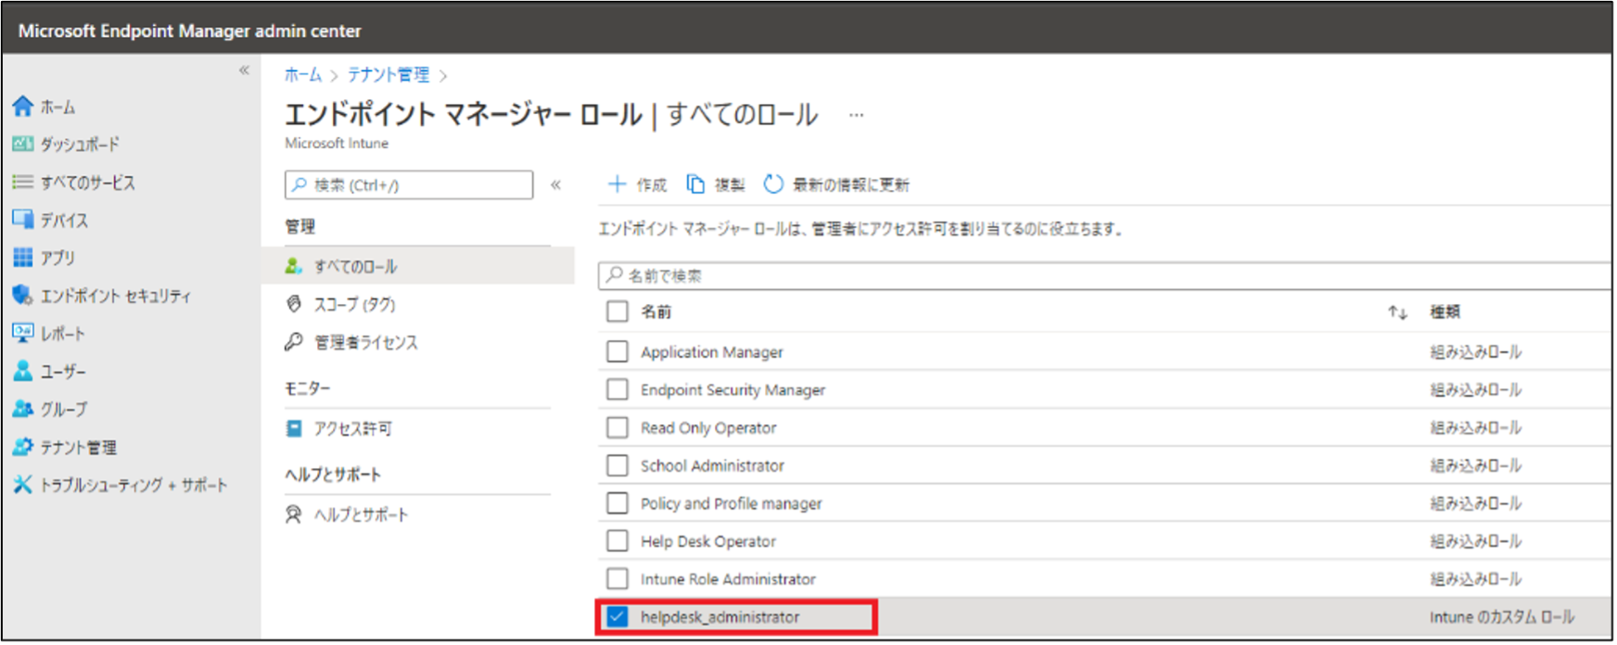Screen dimensions: 1617x645
Task: Click the Troubleshooting + support wrench icon
Action: coord(23,485)
